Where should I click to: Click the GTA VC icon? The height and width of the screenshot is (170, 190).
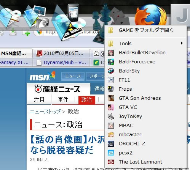click(111, 107)
